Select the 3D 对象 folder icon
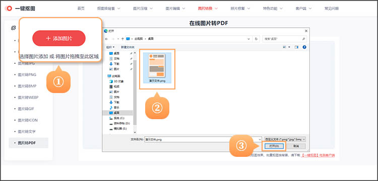 [111, 81]
